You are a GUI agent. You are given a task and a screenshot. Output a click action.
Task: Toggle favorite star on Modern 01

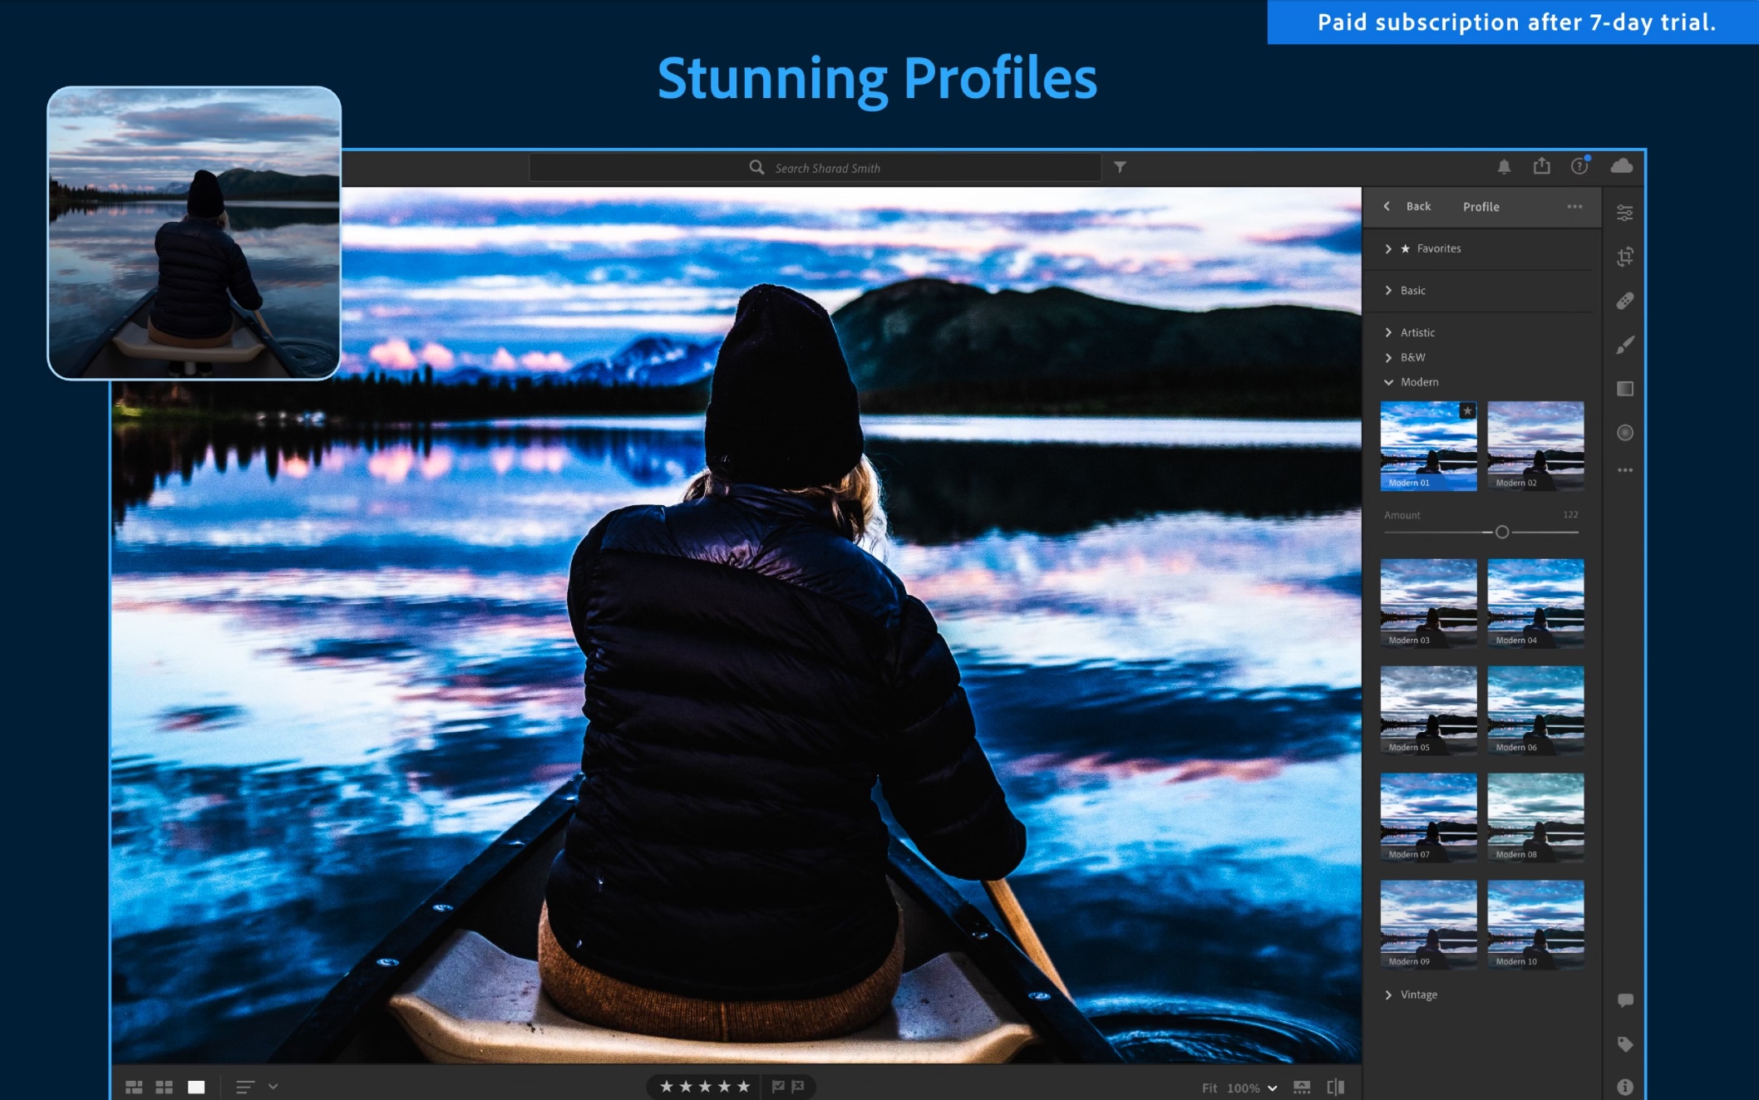tap(1467, 411)
